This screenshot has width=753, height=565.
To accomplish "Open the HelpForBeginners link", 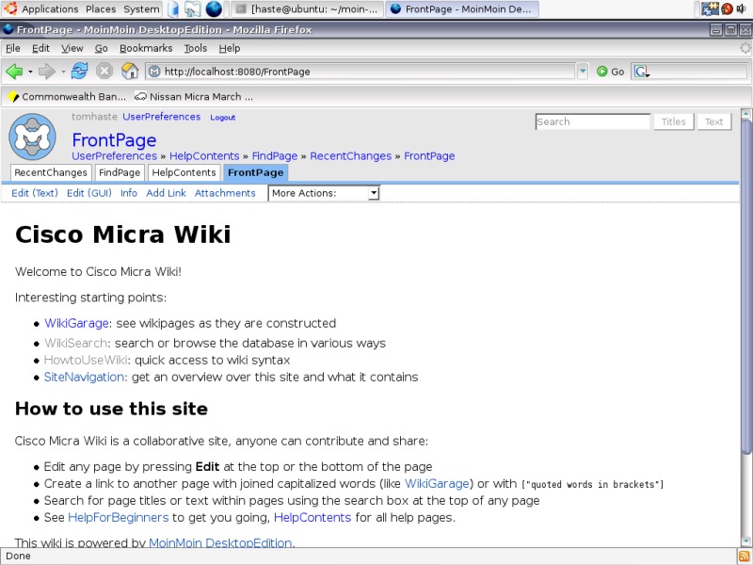I will (x=119, y=517).
